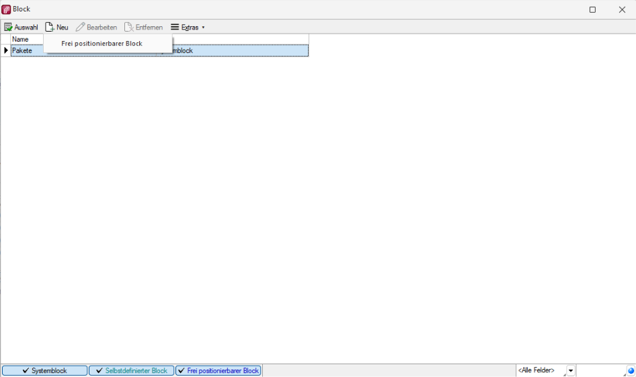Viewport: 636px width, 377px height.
Task: Expand the small arrow next to Extras
Action: click(x=203, y=28)
